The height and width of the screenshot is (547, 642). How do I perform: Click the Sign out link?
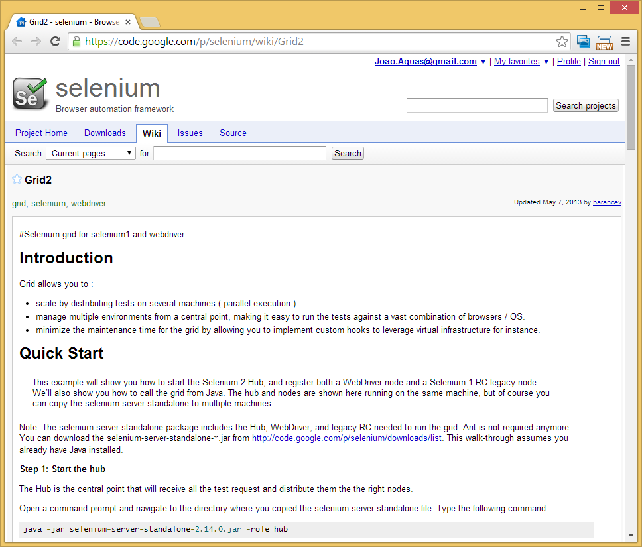pos(604,62)
